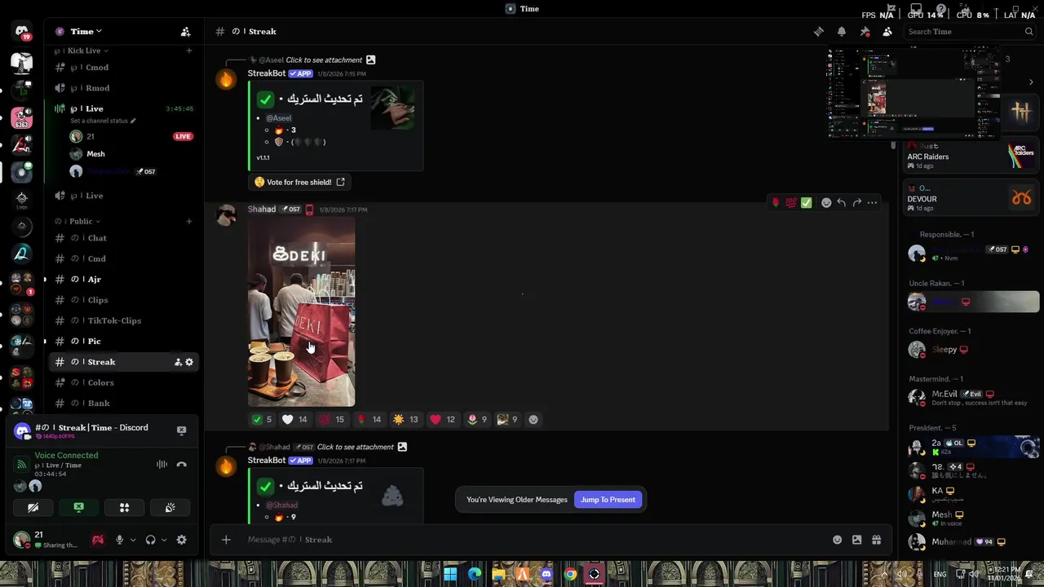Open sticker picker in message bar
Viewport: 1044px width, 587px height.
(x=856, y=540)
